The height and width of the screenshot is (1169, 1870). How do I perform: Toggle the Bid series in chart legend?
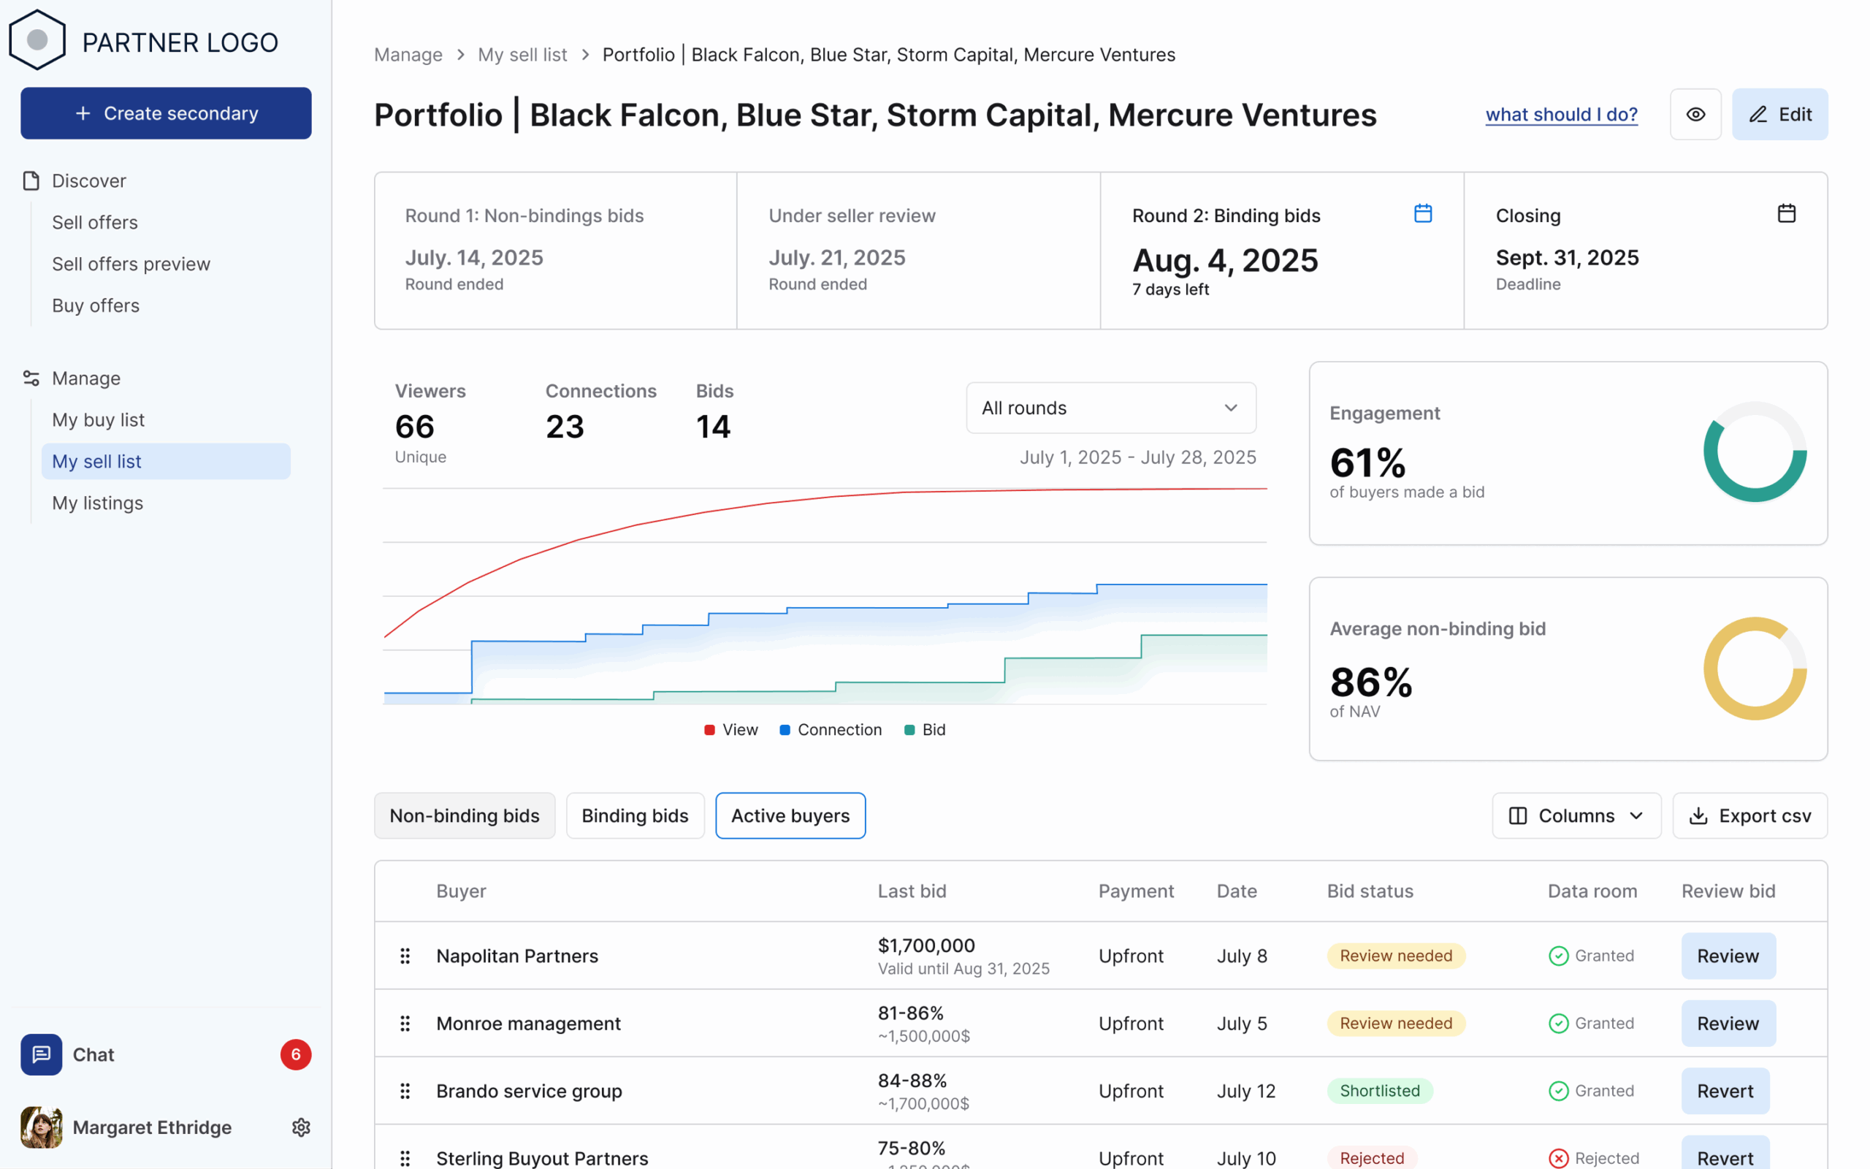point(925,730)
